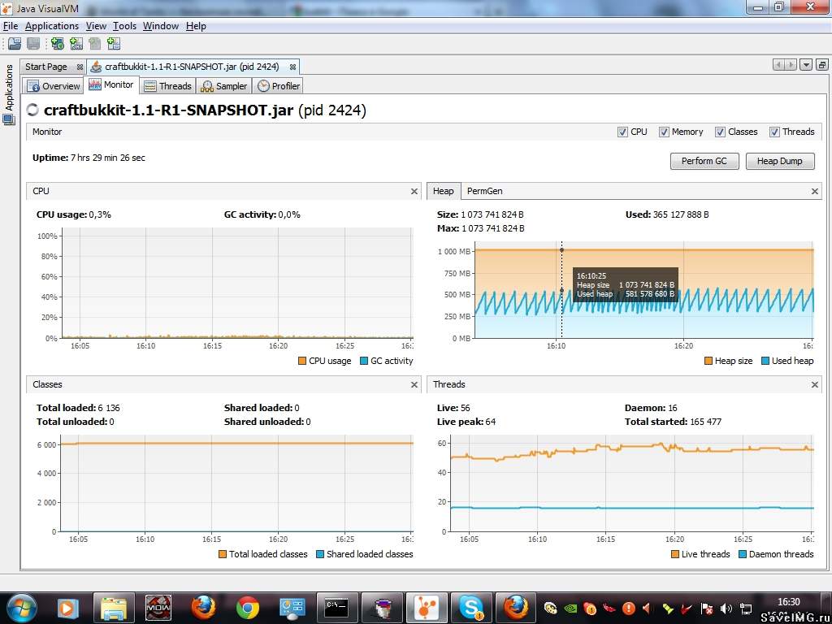Viewport: 832px width, 624px height.
Task: Click the Add Application Snapshot toolbar icon
Action: coord(114,44)
